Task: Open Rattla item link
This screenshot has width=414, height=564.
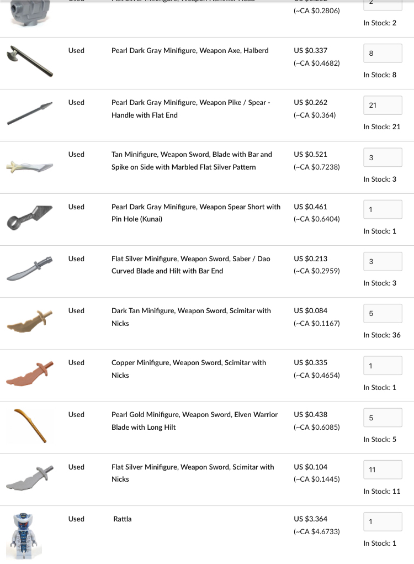Action: click(x=123, y=519)
